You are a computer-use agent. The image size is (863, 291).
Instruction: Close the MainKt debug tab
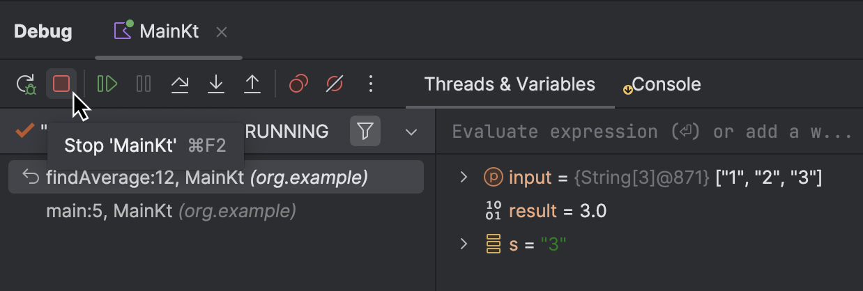tap(222, 32)
